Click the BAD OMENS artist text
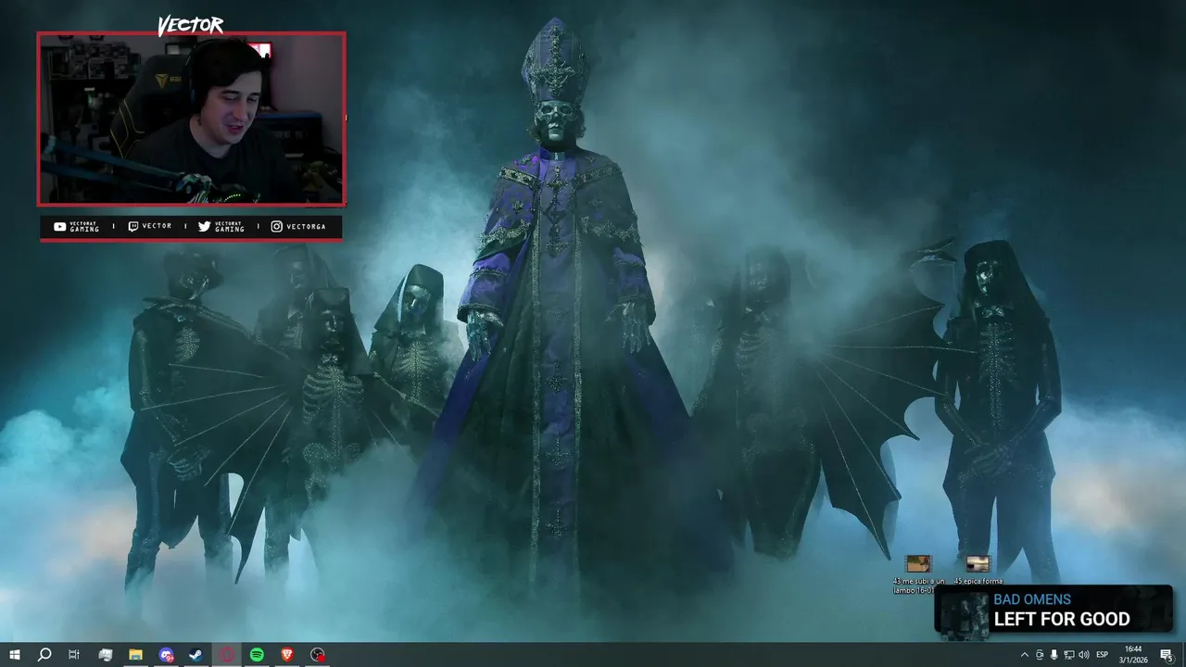The height and width of the screenshot is (667, 1186). (x=1032, y=599)
